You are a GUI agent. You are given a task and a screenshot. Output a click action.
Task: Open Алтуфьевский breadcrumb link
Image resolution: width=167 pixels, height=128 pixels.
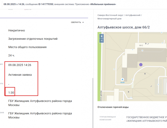click(133, 15)
